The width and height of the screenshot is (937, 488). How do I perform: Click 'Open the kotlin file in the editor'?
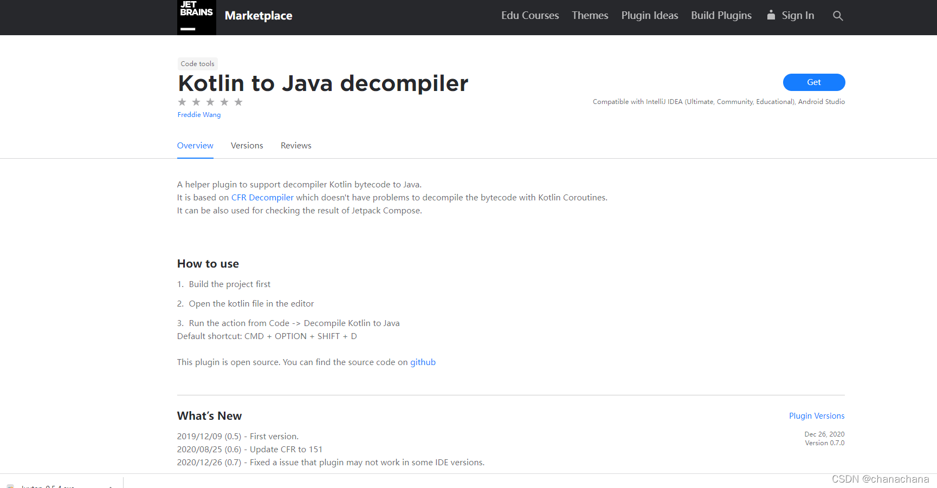251,304
